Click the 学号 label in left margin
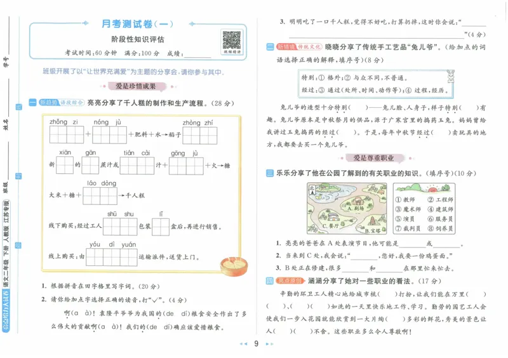This screenshot has height=358, width=508. pos(6,62)
